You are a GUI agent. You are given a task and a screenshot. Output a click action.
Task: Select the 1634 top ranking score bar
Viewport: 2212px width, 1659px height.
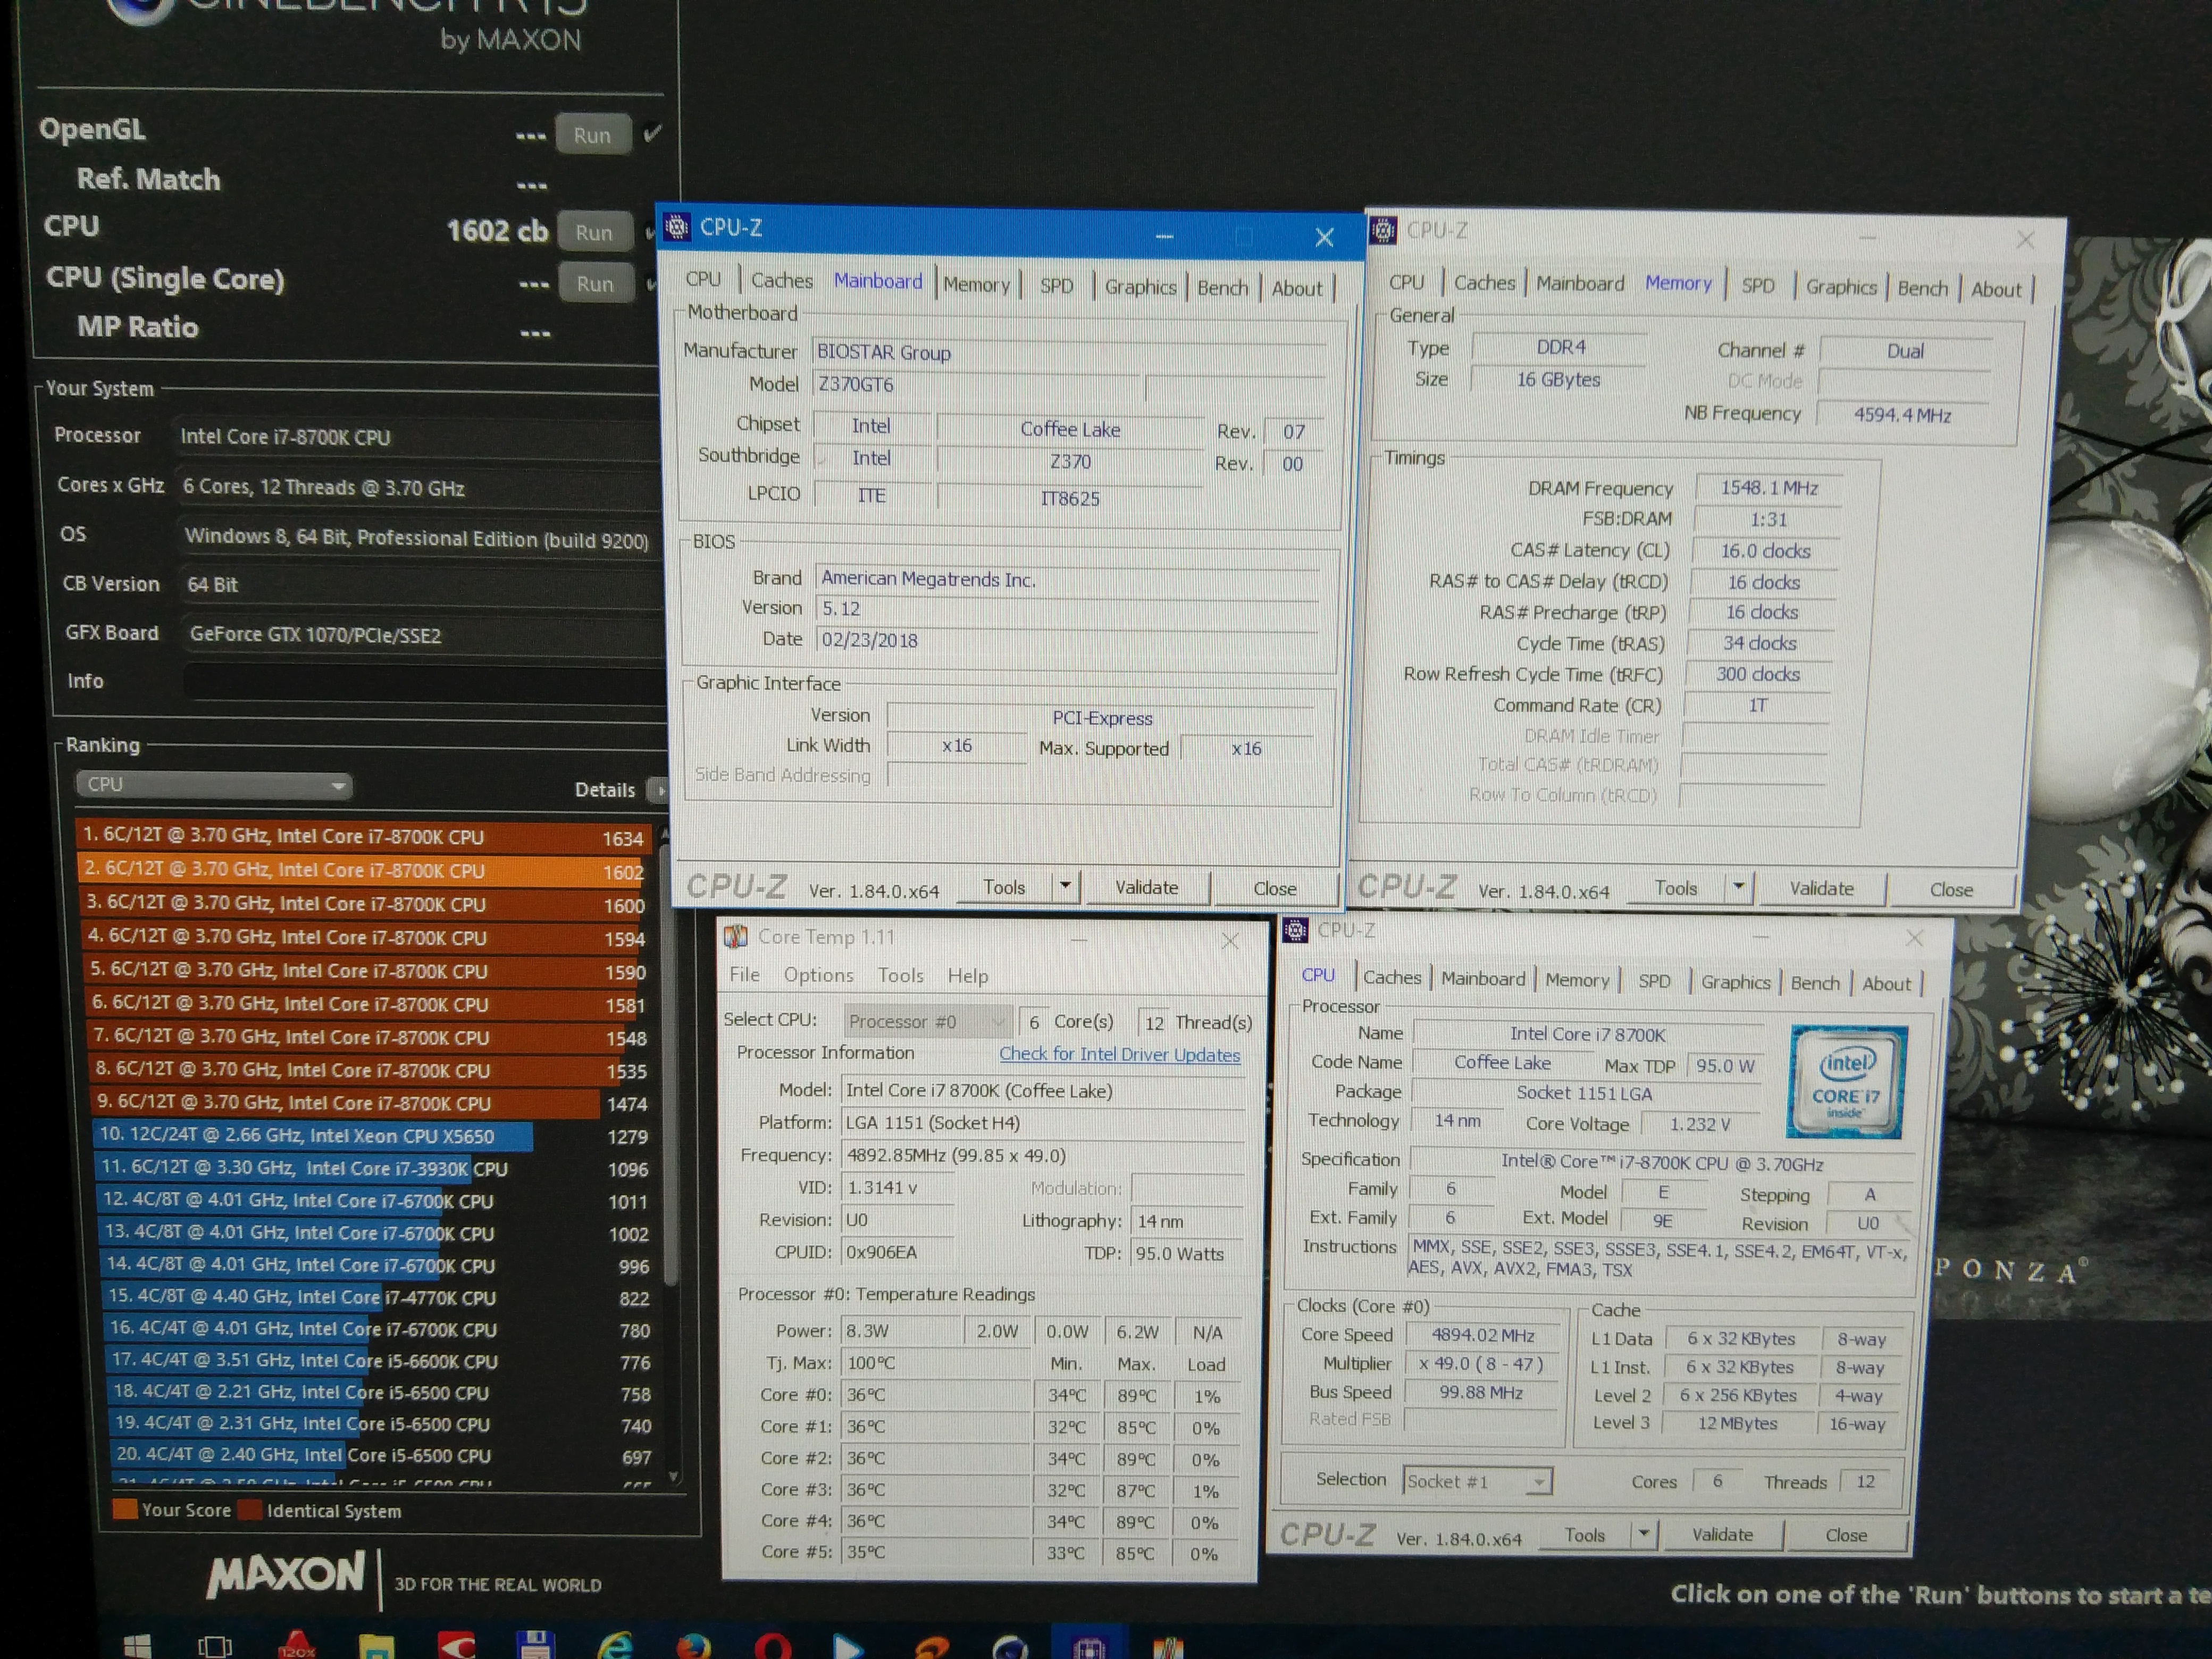[x=365, y=837]
